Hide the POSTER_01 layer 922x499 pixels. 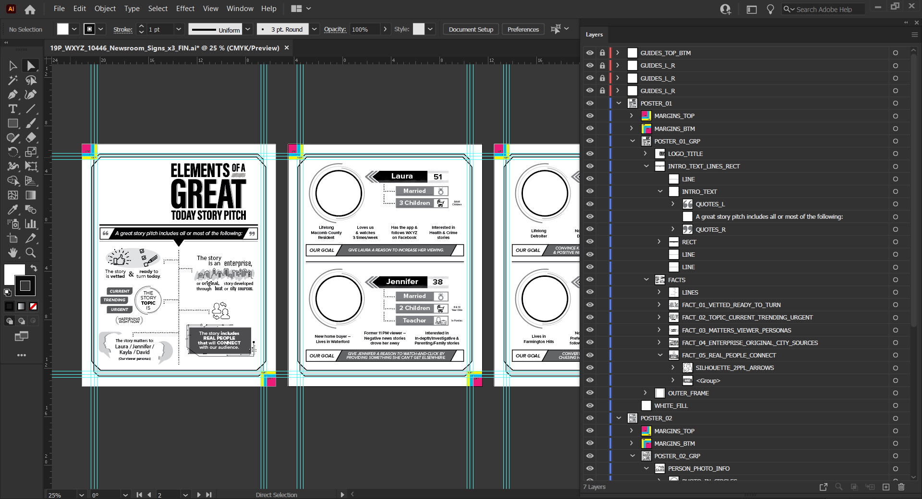pyautogui.click(x=590, y=103)
